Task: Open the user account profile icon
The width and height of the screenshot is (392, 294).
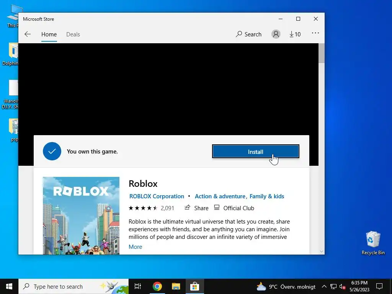Action: point(276,34)
